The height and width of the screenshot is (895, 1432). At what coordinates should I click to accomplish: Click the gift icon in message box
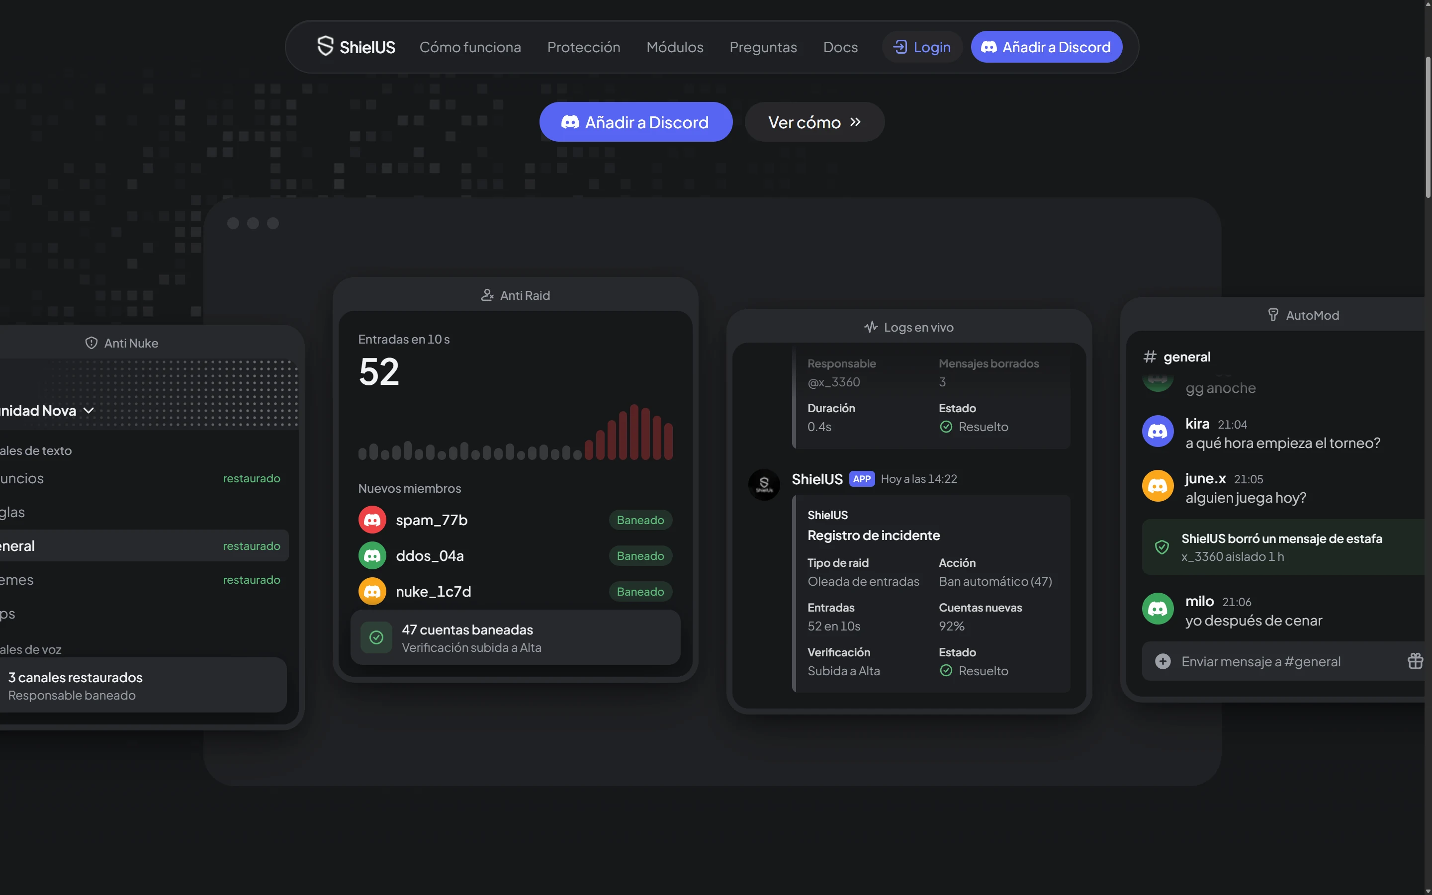tap(1415, 661)
